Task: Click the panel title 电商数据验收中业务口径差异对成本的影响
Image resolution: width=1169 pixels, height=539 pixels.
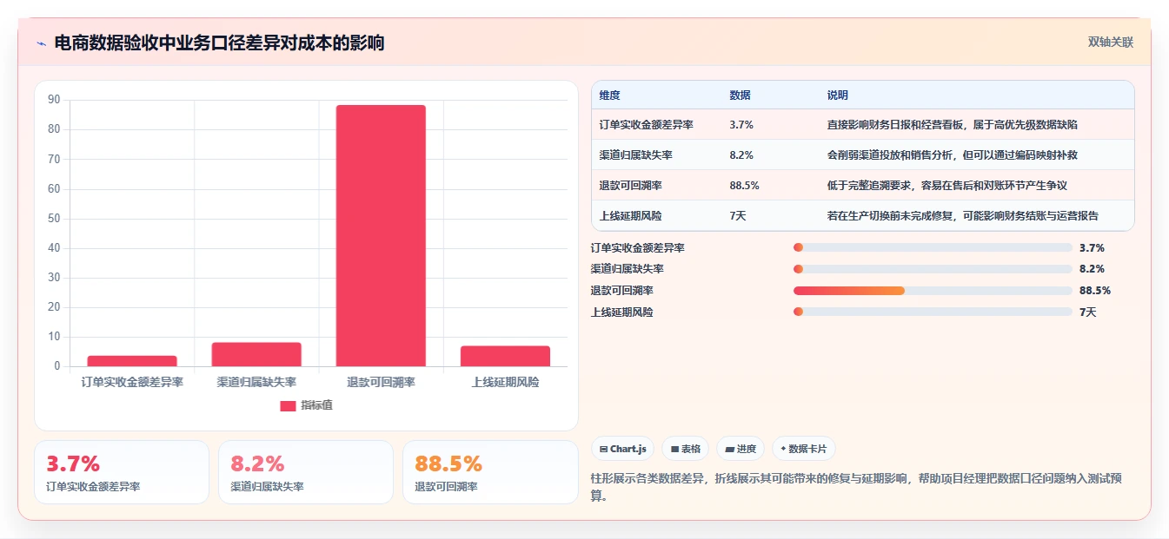Action: (219, 43)
